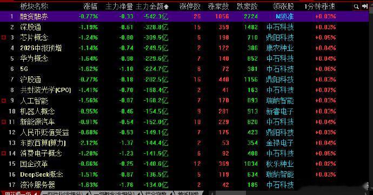Select the 5G sector name
Viewport: 373px width, 195px height.
pos(24,69)
